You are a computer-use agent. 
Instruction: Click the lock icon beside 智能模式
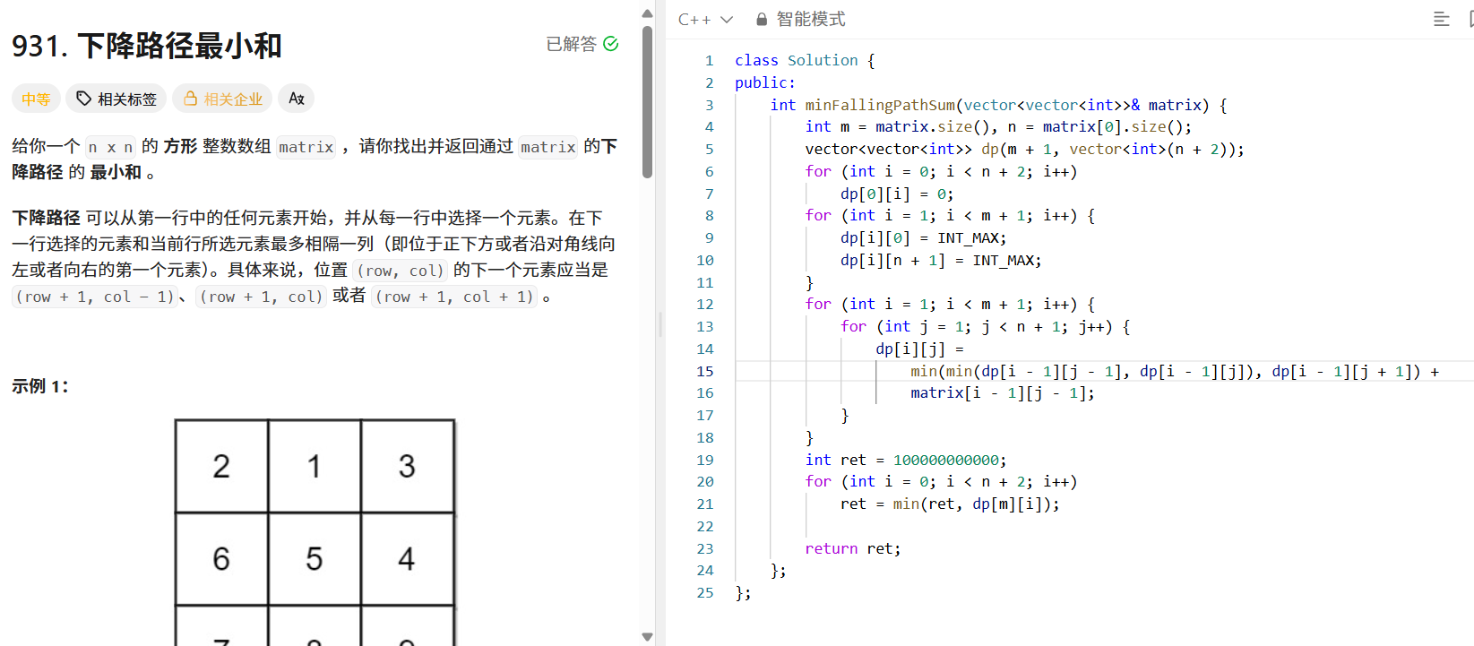tap(762, 19)
